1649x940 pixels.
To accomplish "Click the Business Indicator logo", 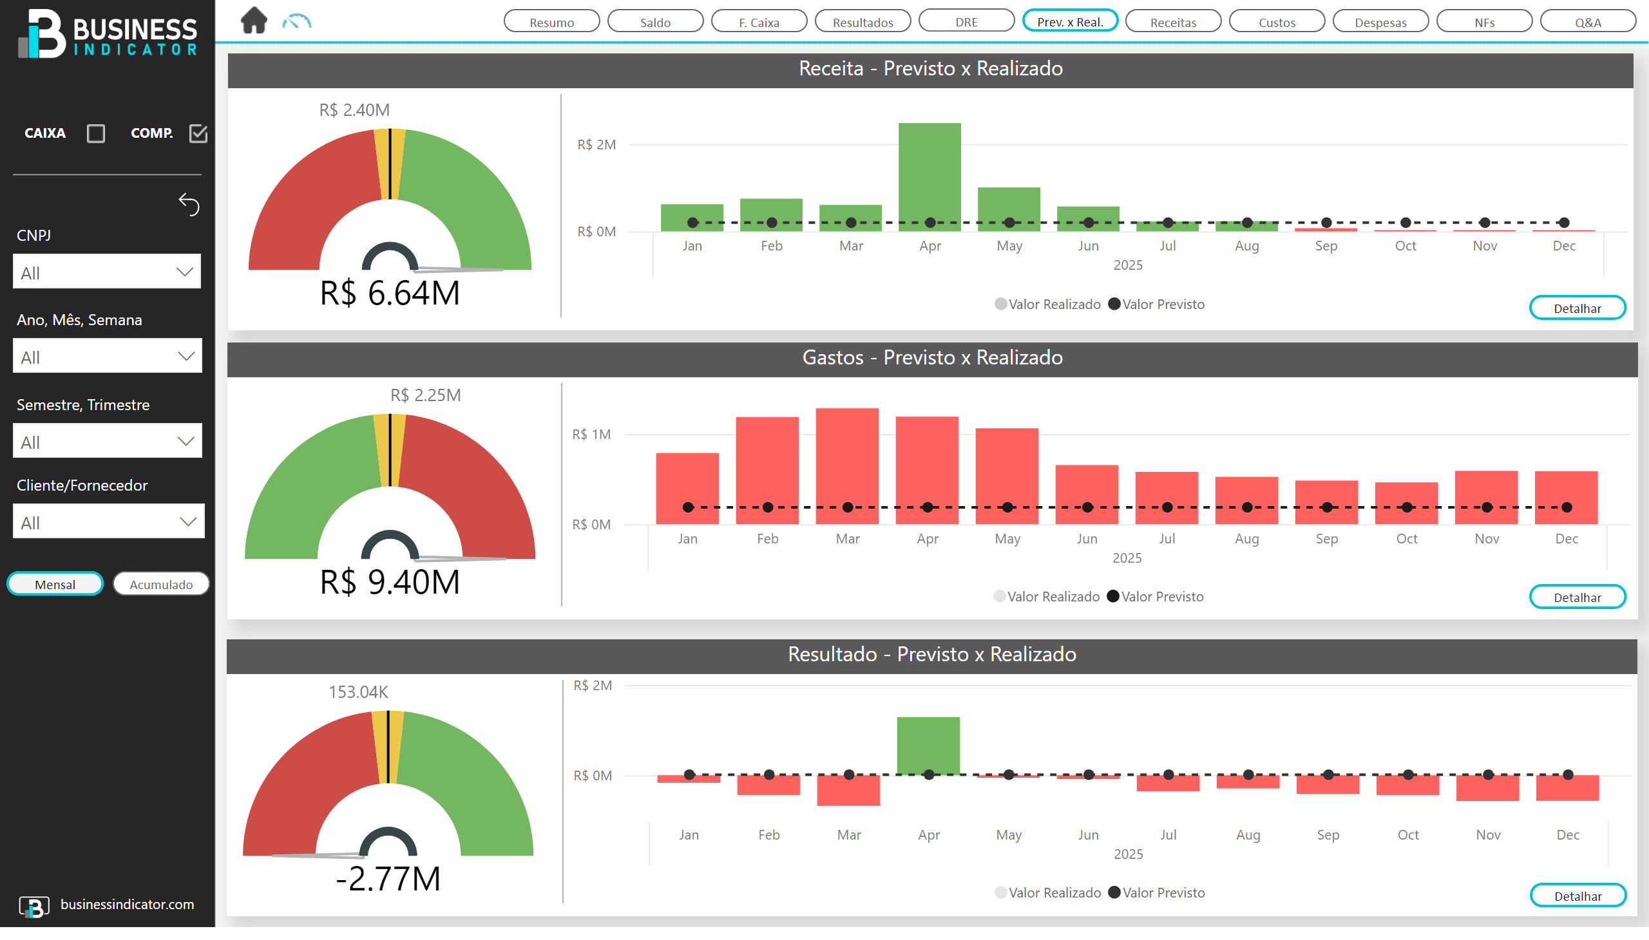I will (107, 33).
